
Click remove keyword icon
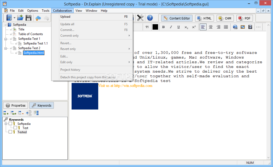click(x=21, y=113)
